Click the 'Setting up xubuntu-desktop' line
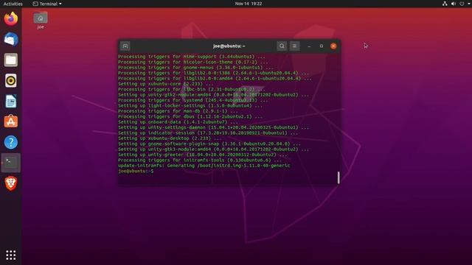The height and width of the screenshot is (265, 472). [x=170, y=138]
